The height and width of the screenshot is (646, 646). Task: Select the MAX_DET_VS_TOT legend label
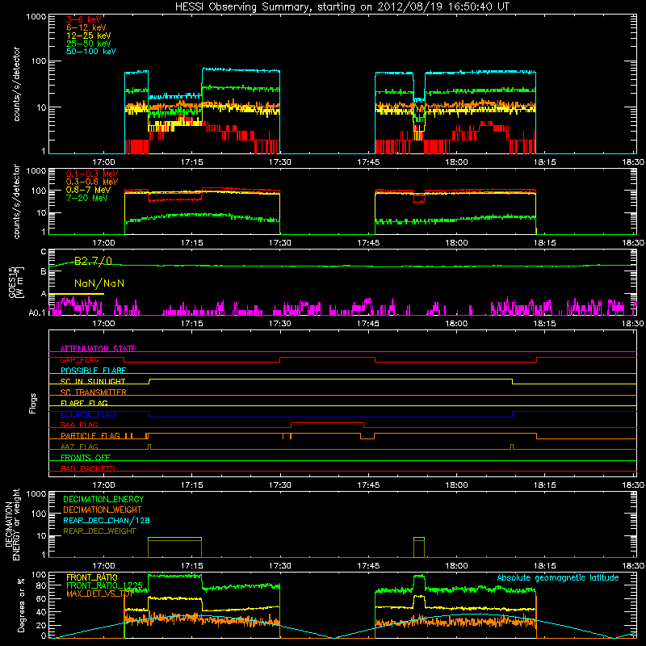pyautogui.click(x=99, y=594)
